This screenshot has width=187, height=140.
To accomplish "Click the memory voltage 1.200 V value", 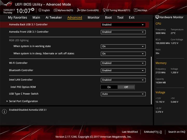I will coord(174,73).
